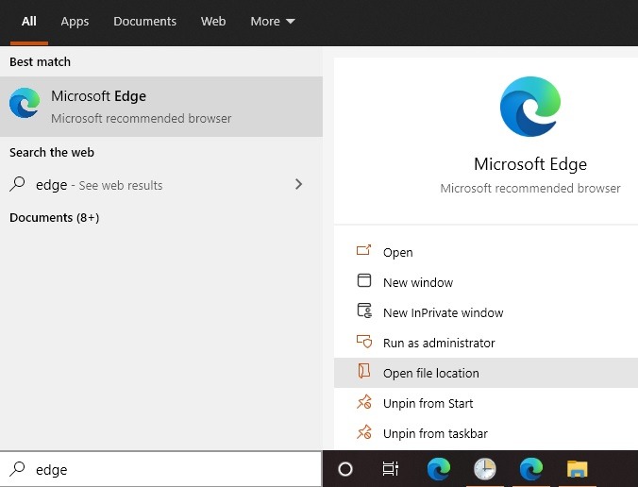This screenshot has height=487, width=638.
Task: Open the Documents search tab
Action: point(144,21)
